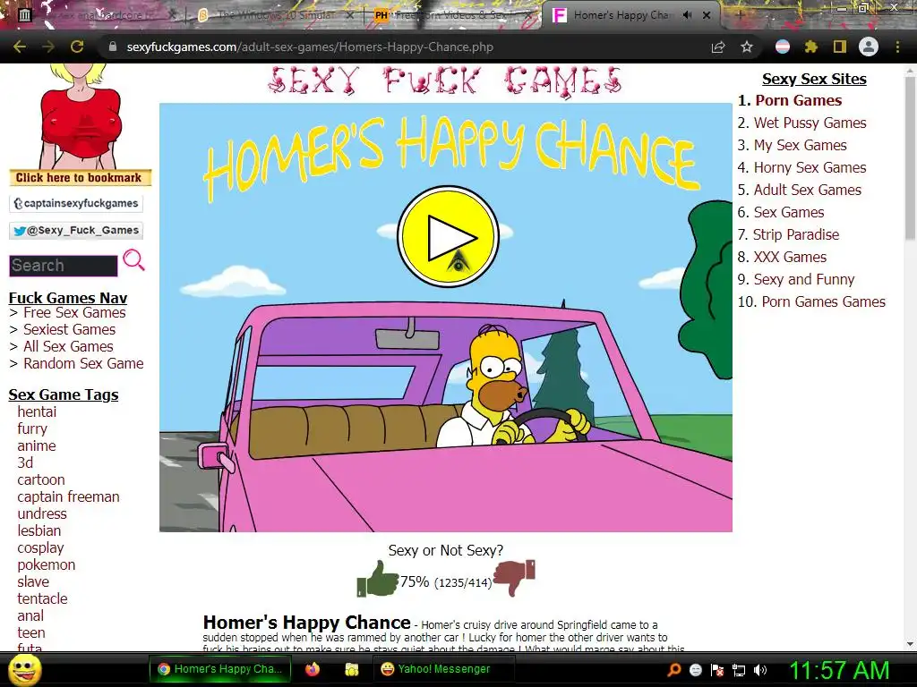Open the '3. My Sex Games' link

pyautogui.click(x=800, y=145)
